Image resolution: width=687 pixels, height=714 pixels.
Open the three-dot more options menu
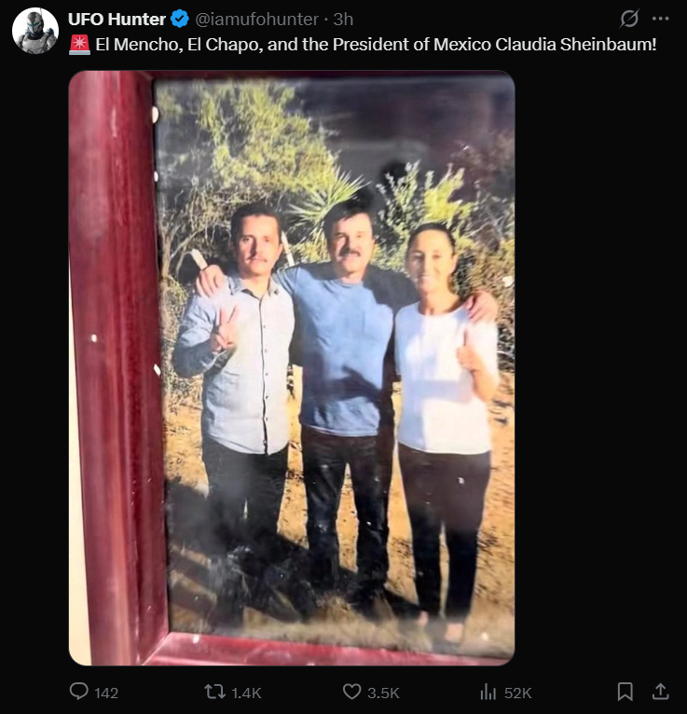[x=660, y=19]
